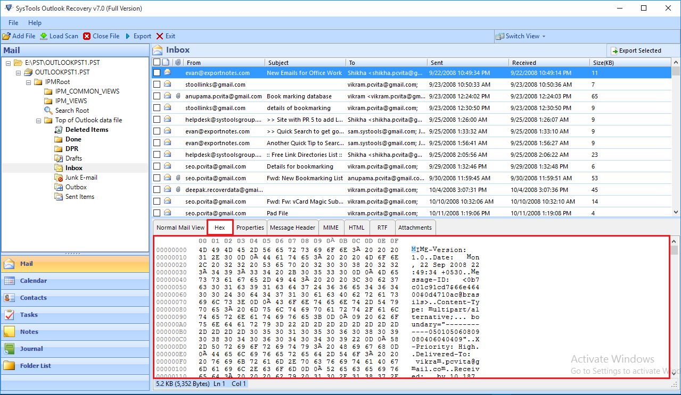681x395 pixels.
Task: Click the Load Scan icon
Action: [44, 36]
